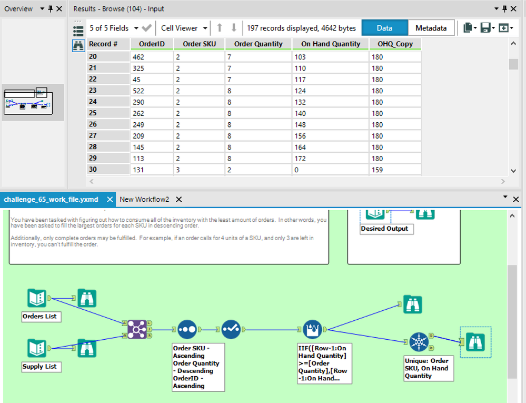The width and height of the screenshot is (526, 403).
Task: Click the Orders List annotation label
Action: pos(41,317)
